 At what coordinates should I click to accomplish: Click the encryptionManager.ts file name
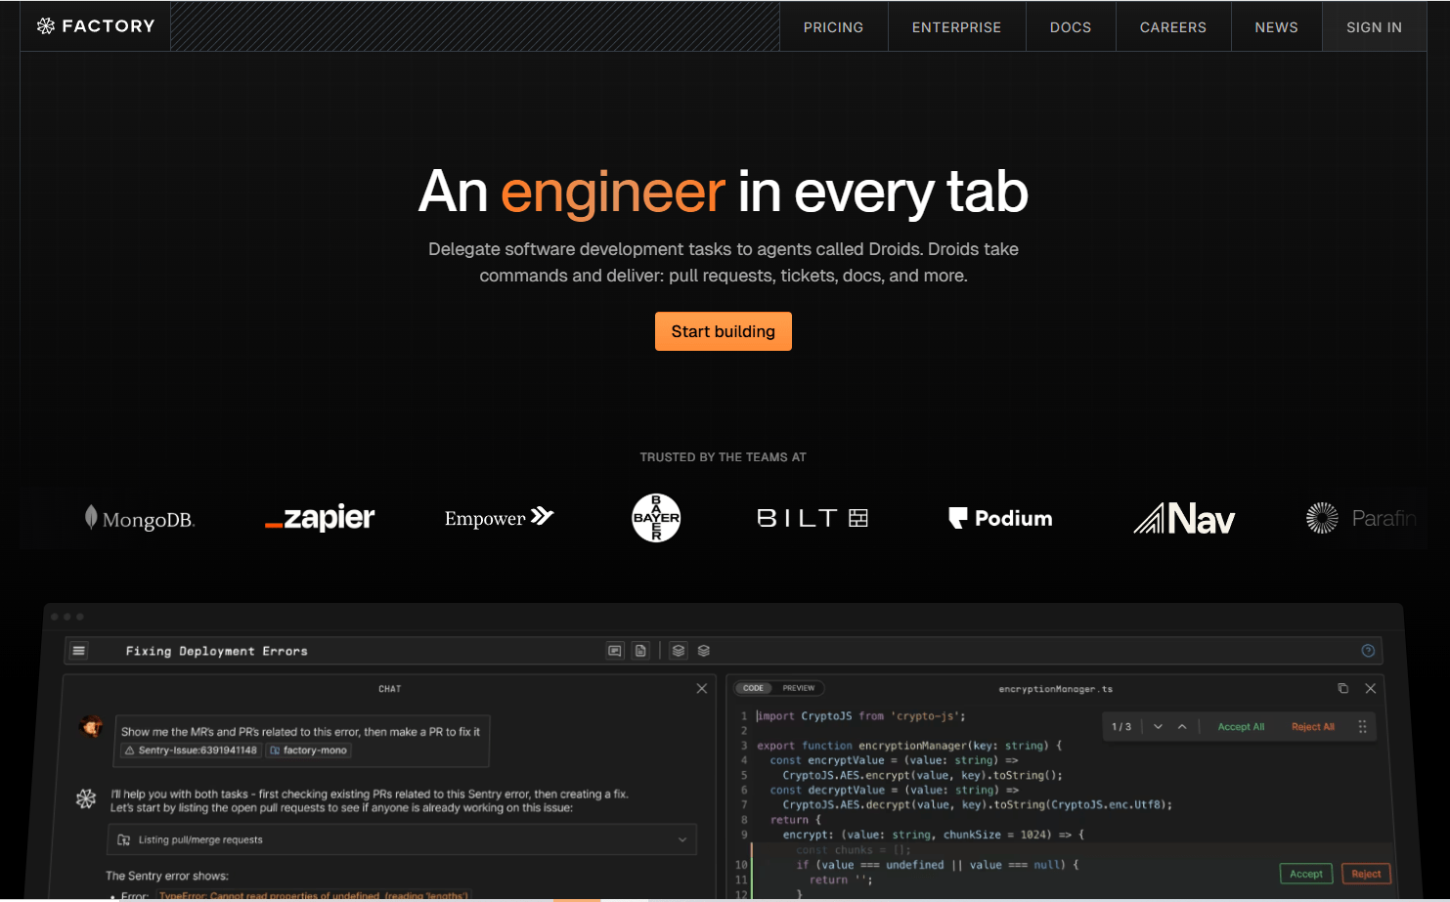coord(1055,689)
